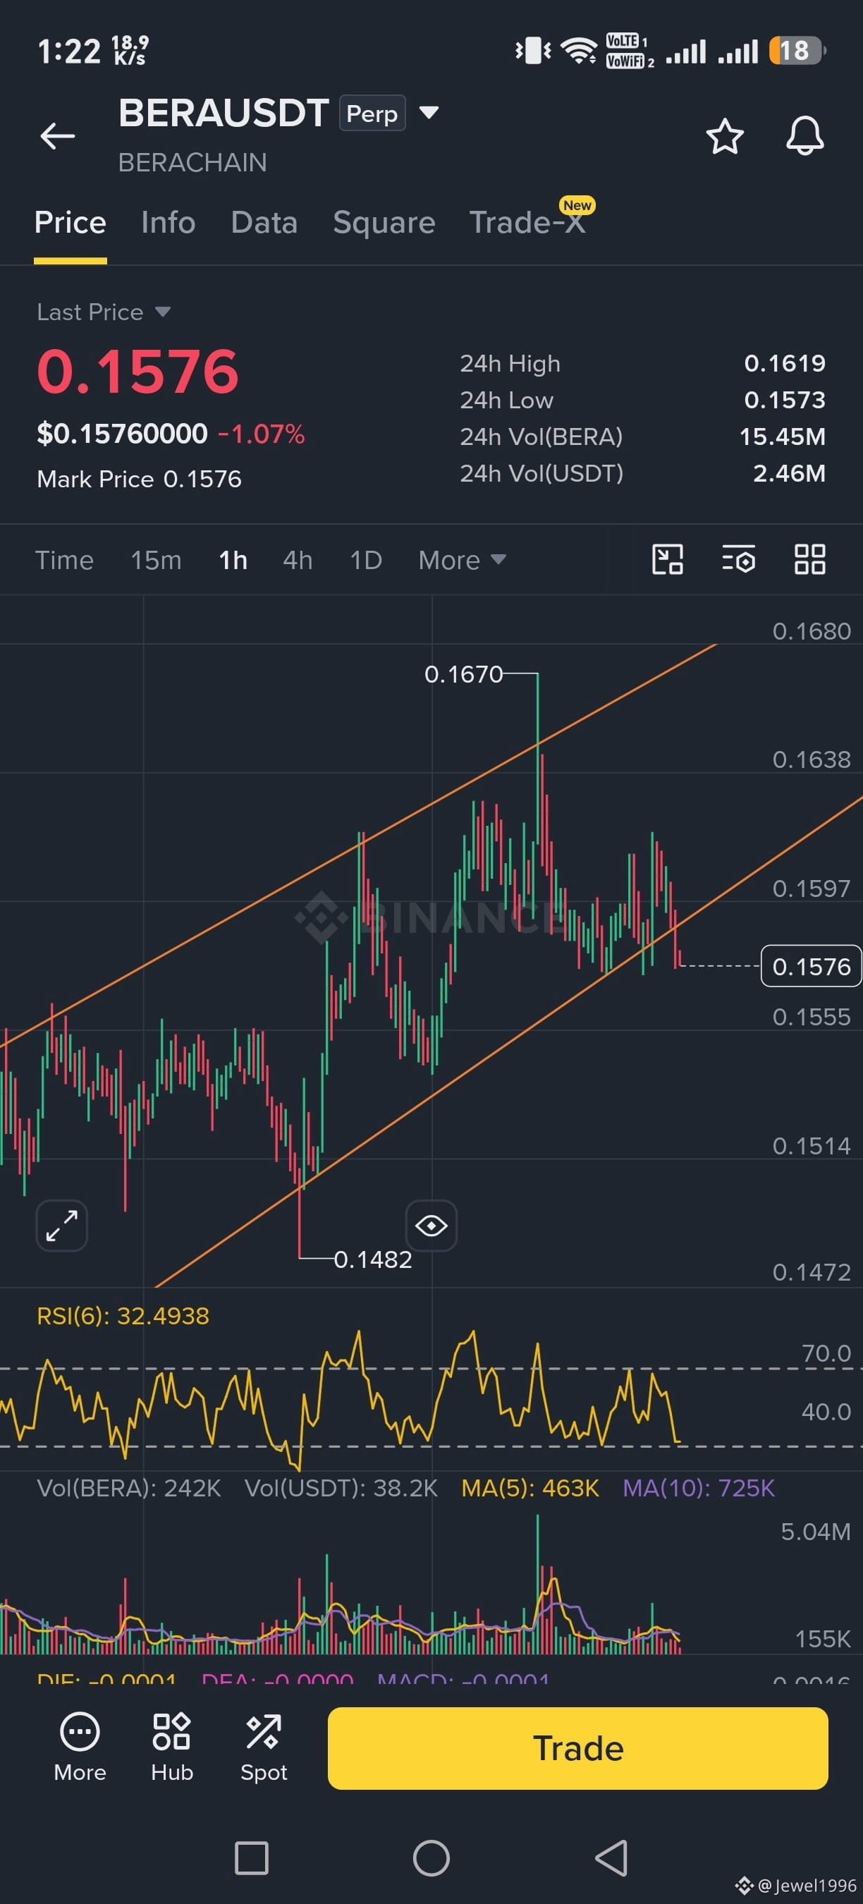Viewport: 863px width, 1904px height.
Task: Tap the MA(5): 463K volume label
Action: tap(530, 1487)
